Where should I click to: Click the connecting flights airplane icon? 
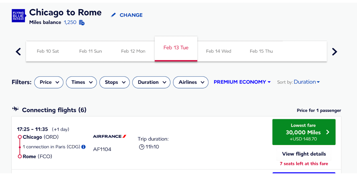coord(15,109)
